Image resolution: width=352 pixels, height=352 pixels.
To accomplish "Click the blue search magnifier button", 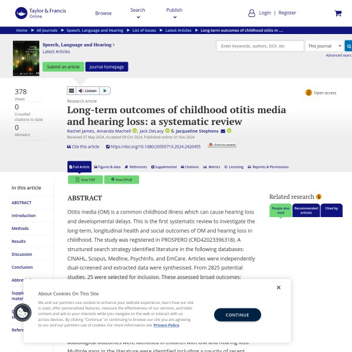I will coord(348,46).
